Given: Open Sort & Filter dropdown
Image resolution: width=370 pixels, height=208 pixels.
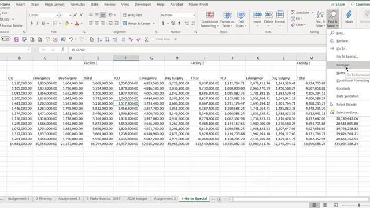Looking at the screenshot, I should point(320,19).
